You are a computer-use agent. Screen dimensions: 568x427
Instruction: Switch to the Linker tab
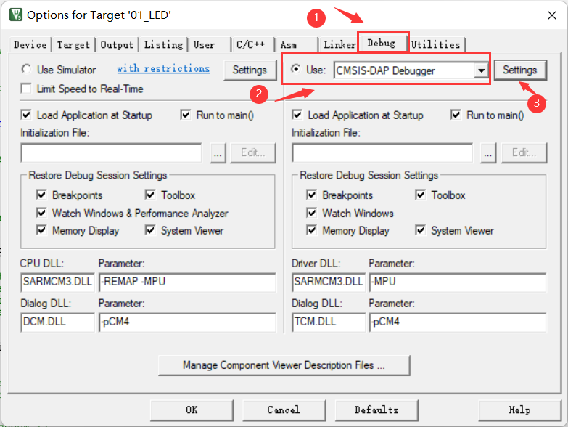coord(339,44)
